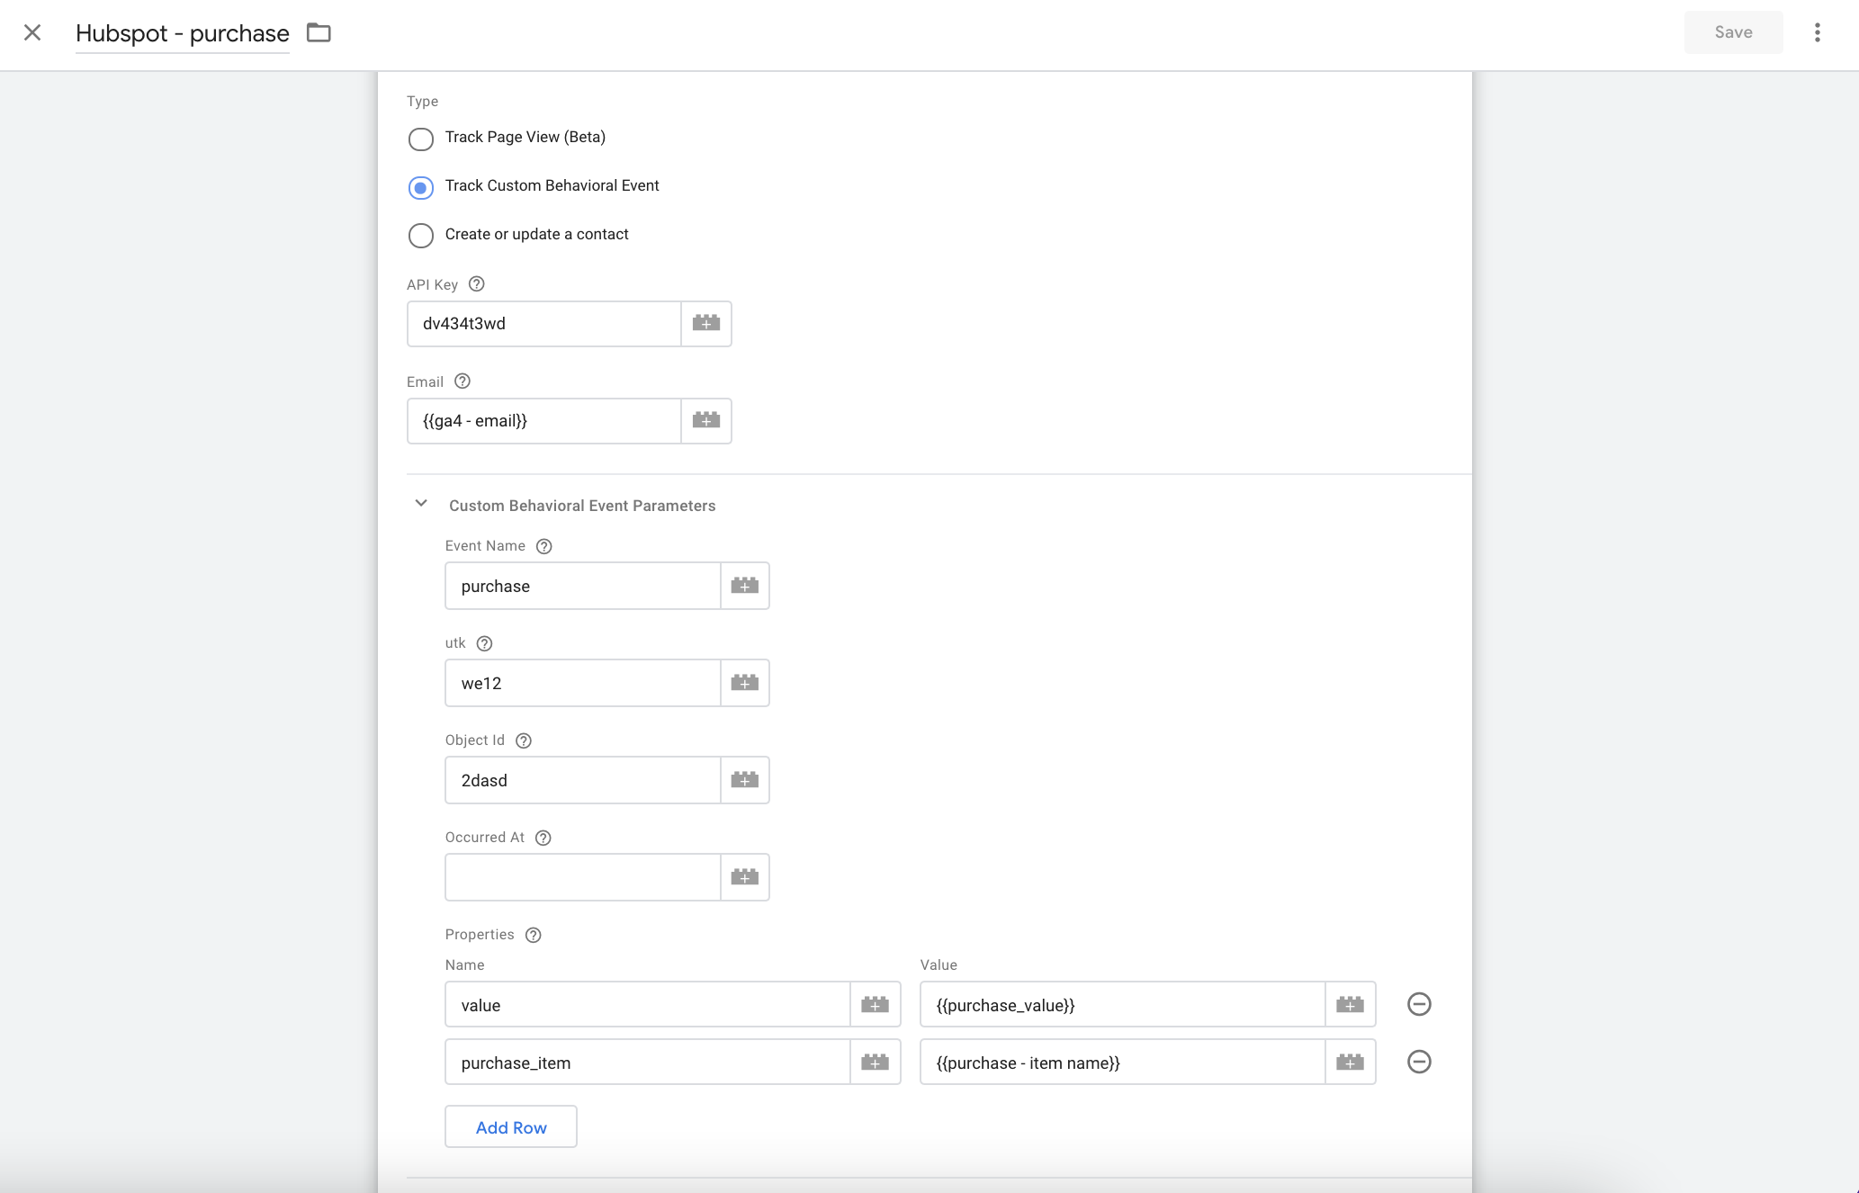
Task: Open help tooltip for Object Id
Action: (x=524, y=740)
